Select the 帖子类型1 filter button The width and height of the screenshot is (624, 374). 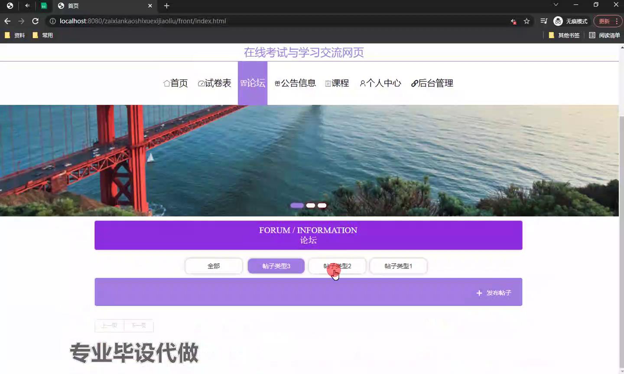click(398, 266)
